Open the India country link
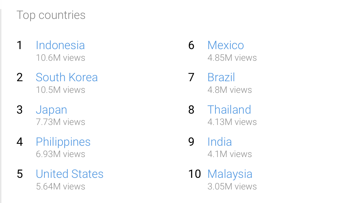This screenshot has height=203, width=342. click(x=220, y=142)
